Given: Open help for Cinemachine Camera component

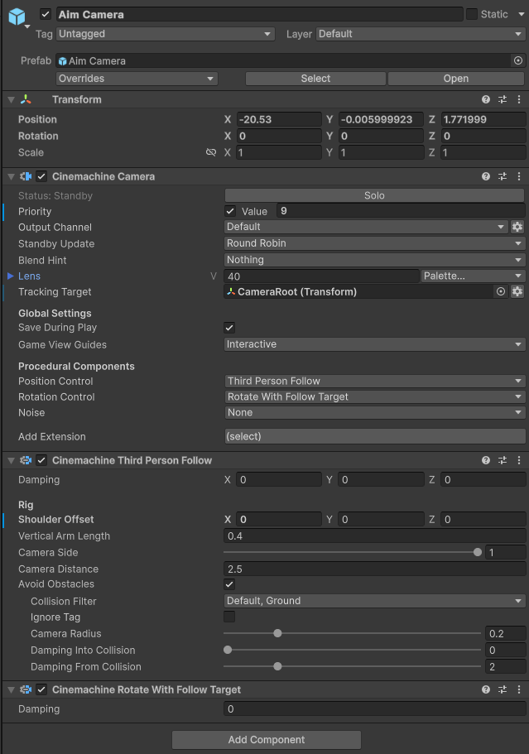Looking at the screenshot, I should coord(486,176).
